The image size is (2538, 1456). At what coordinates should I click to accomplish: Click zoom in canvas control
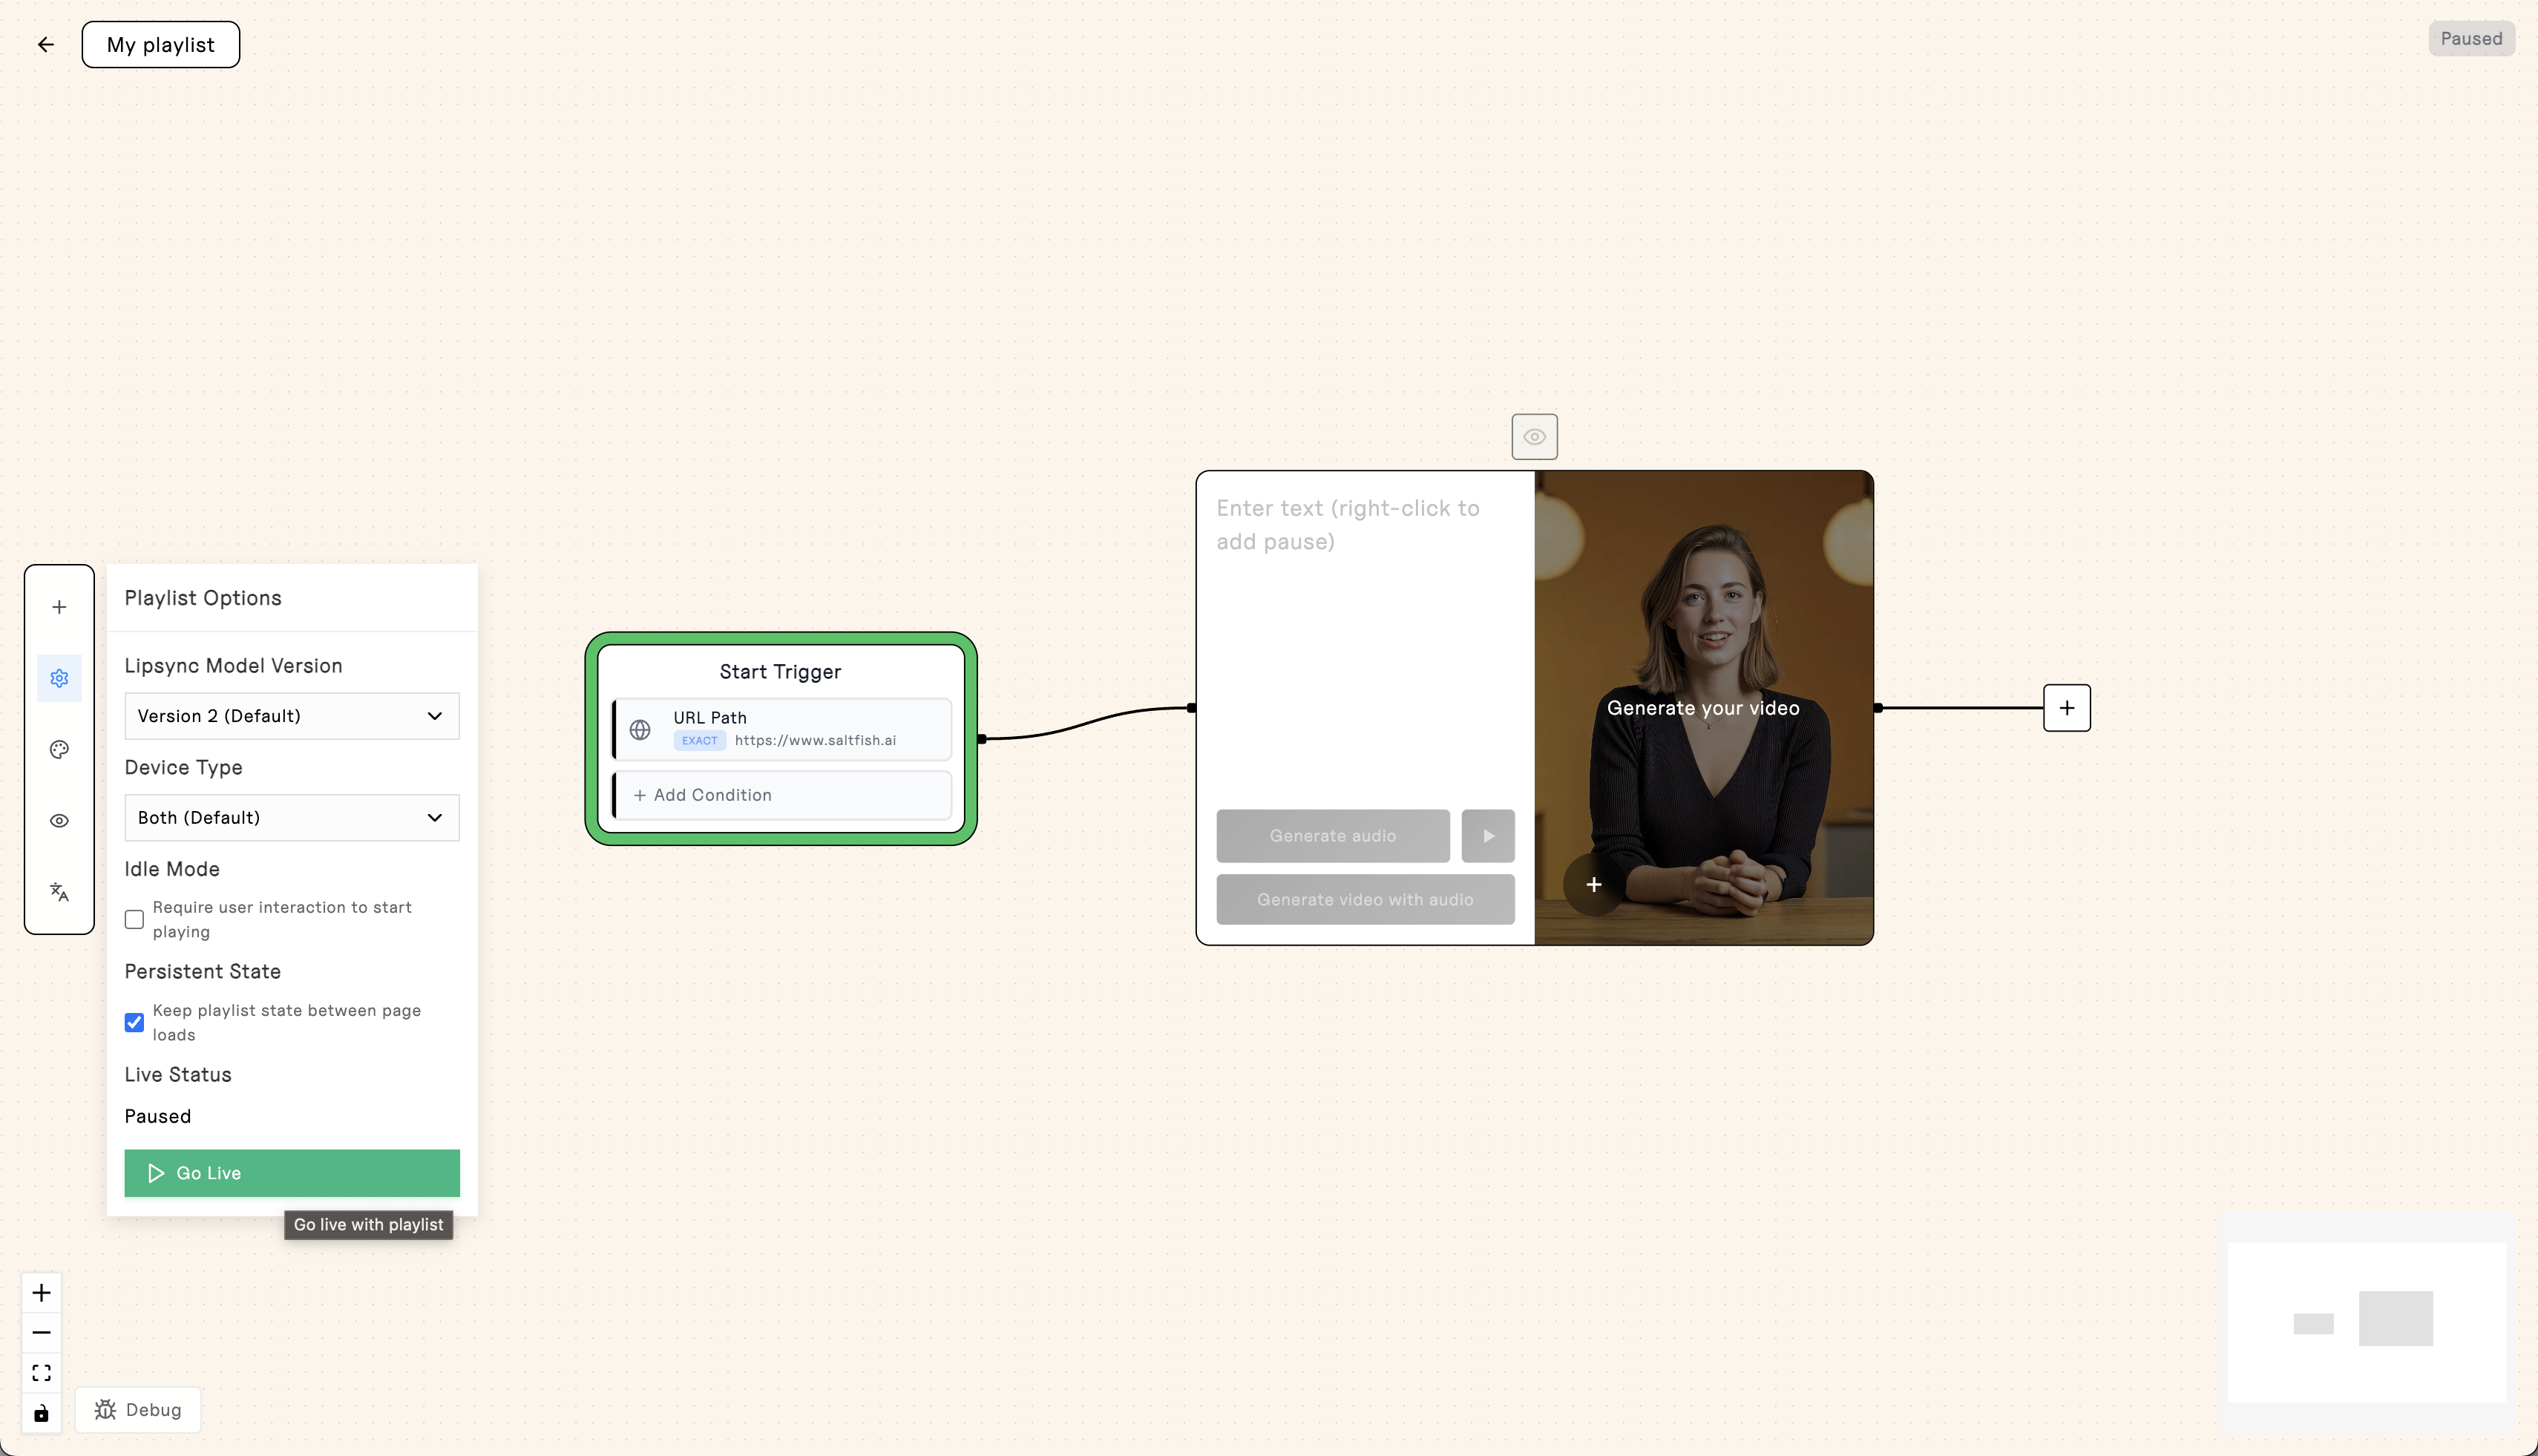pyautogui.click(x=41, y=1292)
